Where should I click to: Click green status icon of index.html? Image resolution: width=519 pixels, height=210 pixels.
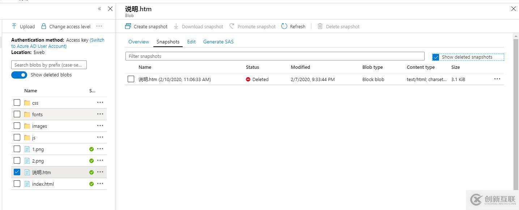point(92,184)
